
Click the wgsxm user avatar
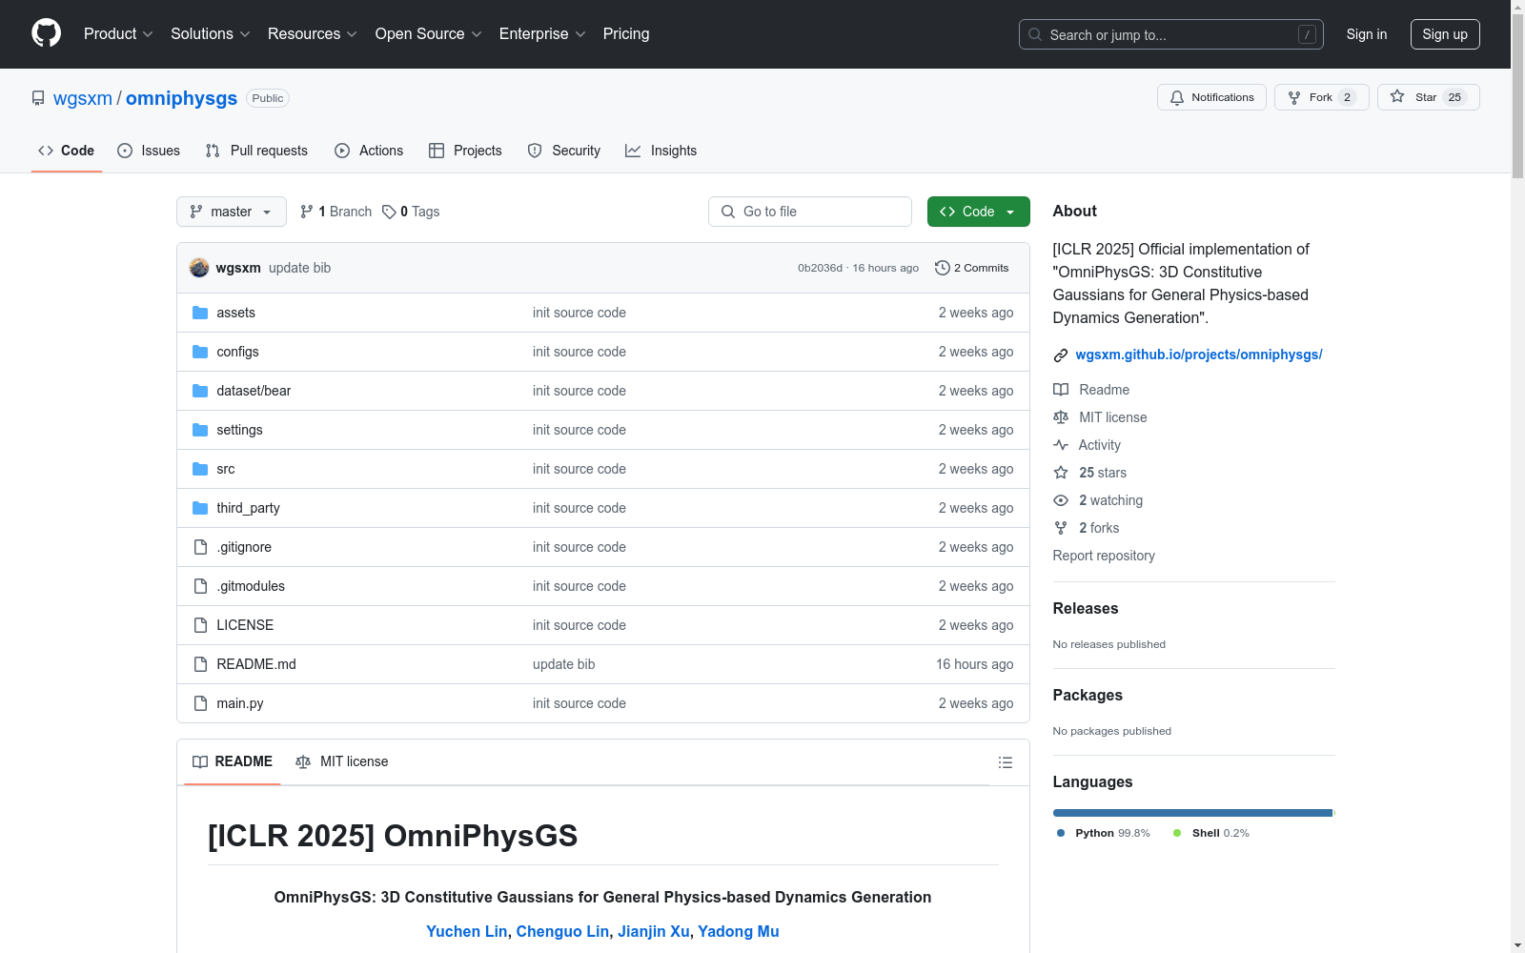coord(199,268)
